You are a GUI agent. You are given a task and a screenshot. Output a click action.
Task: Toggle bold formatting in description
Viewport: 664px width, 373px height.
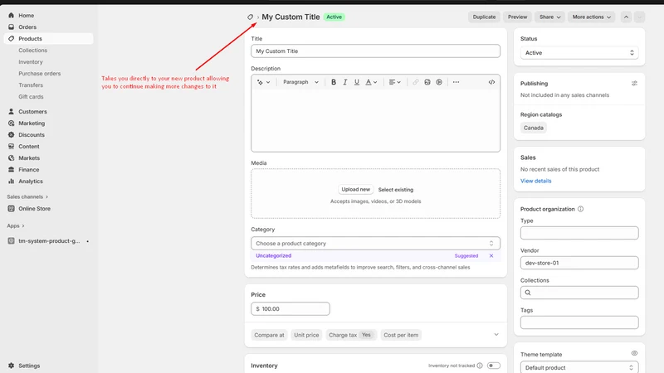point(334,82)
